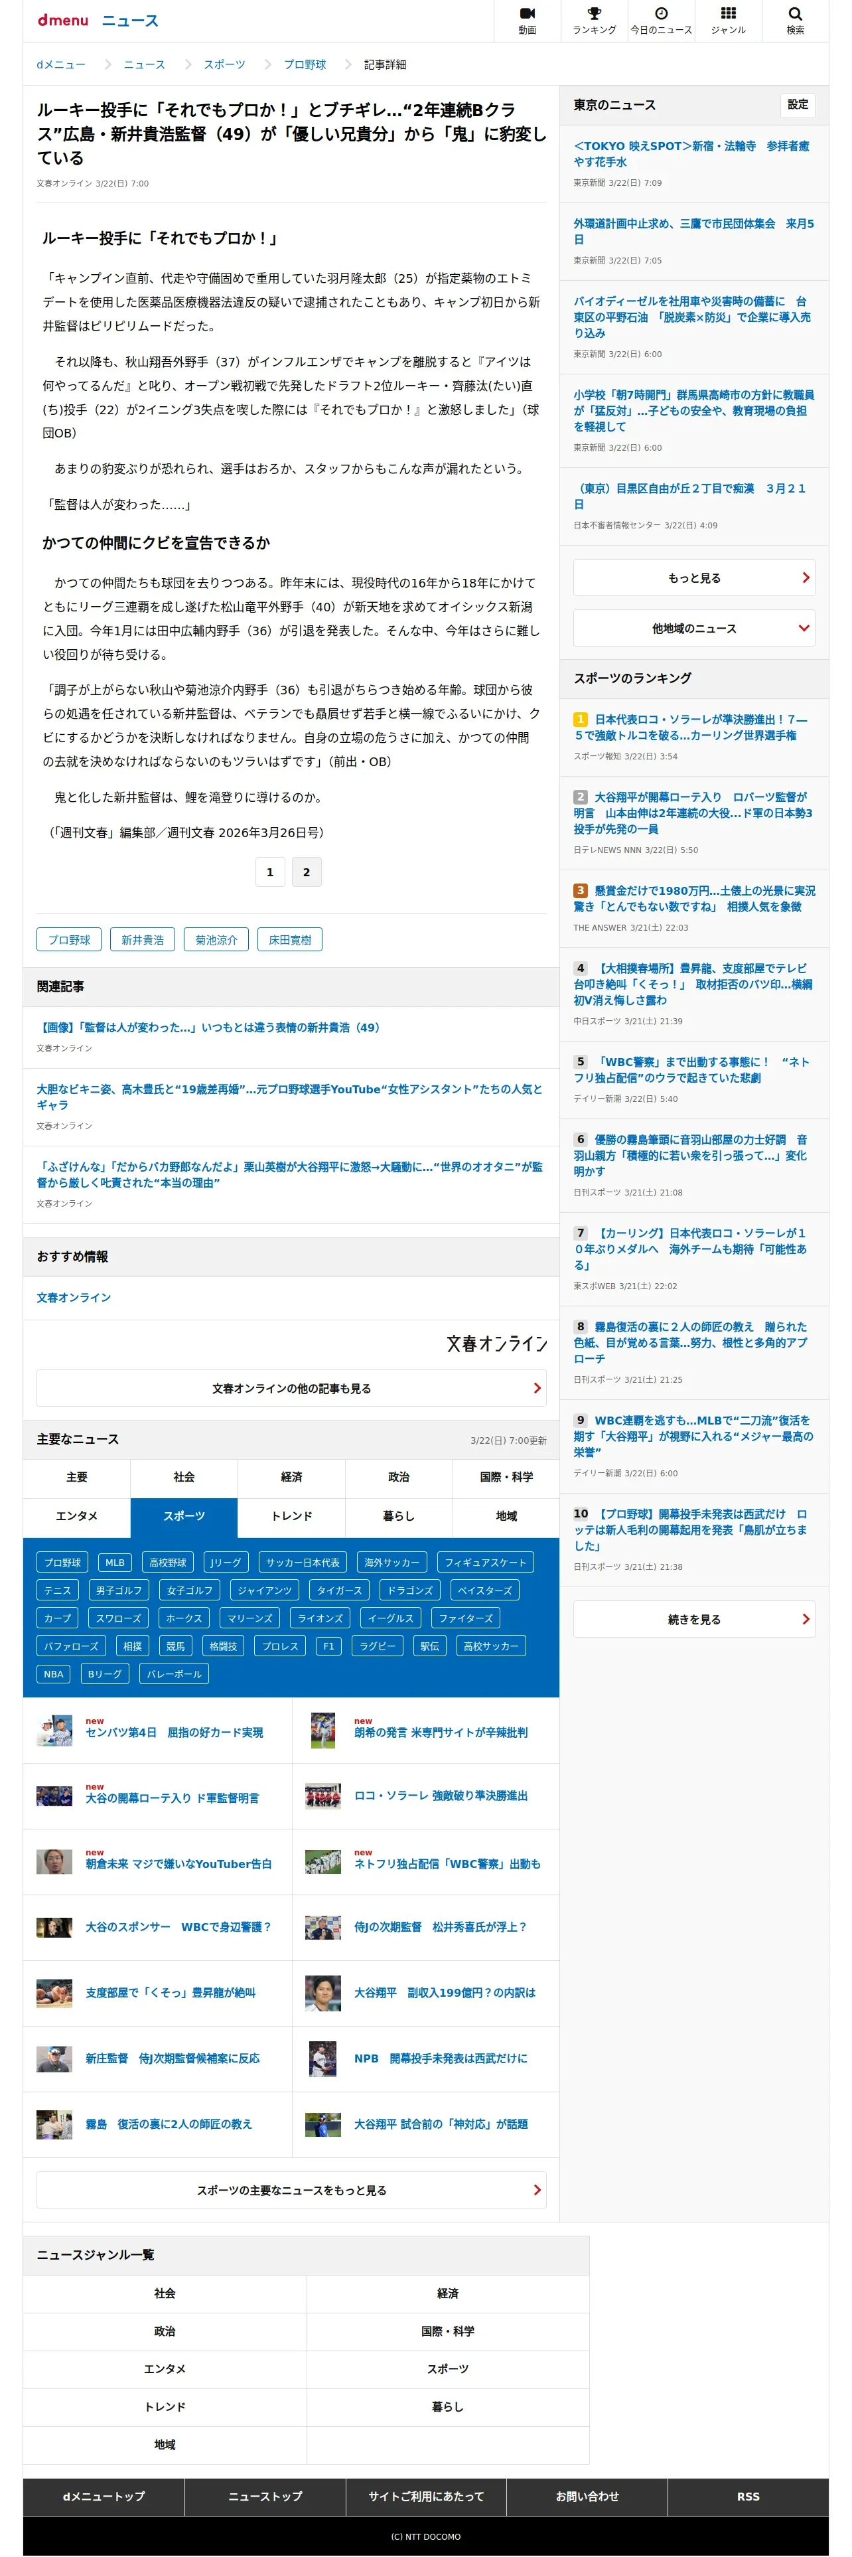Click RSS footer link
852x2557 pixels.
pyautogui.click(x=748, y=2495)
